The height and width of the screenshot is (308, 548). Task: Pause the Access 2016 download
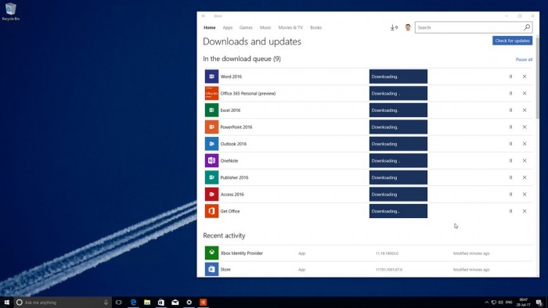[510, 195]
